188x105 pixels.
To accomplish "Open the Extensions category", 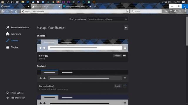I will 14,34.
